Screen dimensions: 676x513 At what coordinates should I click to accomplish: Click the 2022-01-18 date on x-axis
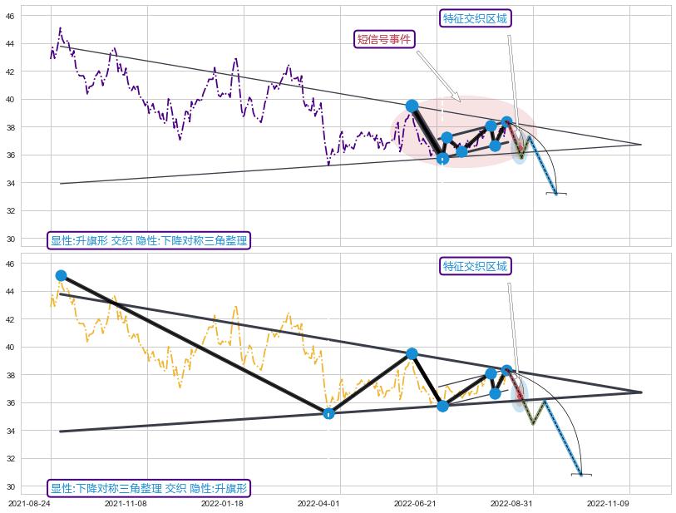[225, 503]
